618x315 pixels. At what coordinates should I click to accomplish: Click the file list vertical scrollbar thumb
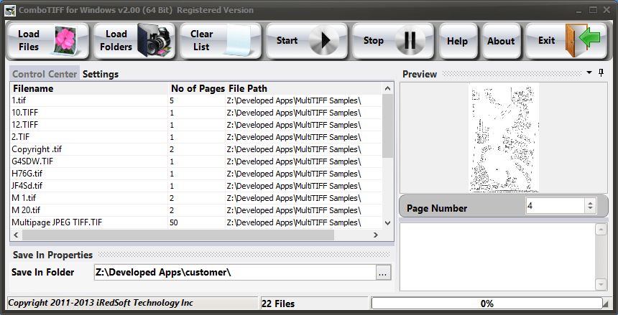point(387,126)
